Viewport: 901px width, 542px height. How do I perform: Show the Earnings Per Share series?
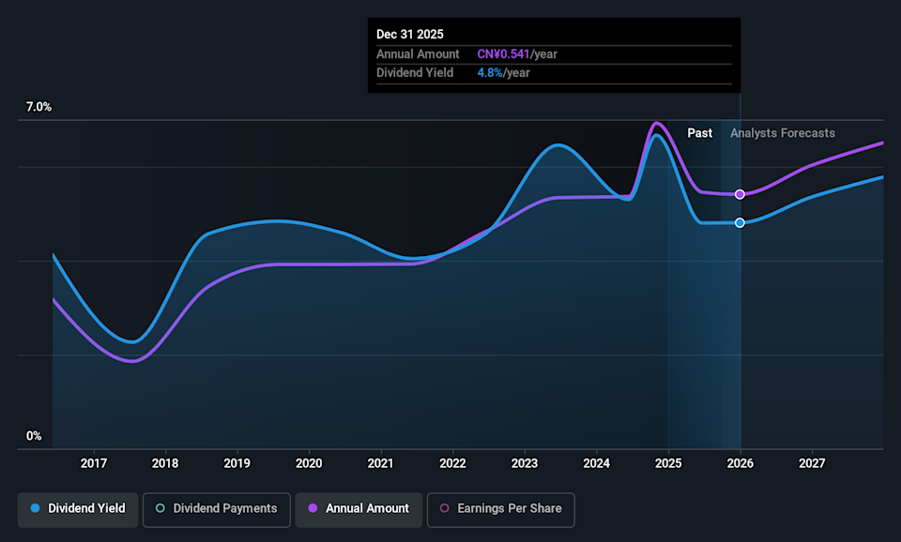click(x=500, y=509)
